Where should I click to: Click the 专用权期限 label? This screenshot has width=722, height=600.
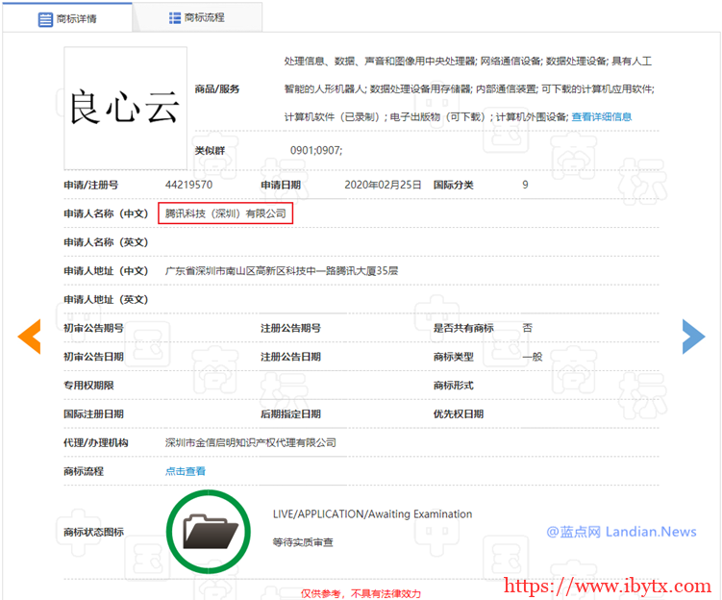[88, 386]
